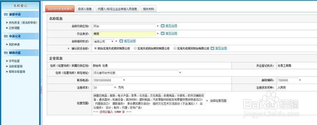The image size is (317, 125).
Task: Open 预先核准（新名称申报）in sidebar
Action: [23, 23]
